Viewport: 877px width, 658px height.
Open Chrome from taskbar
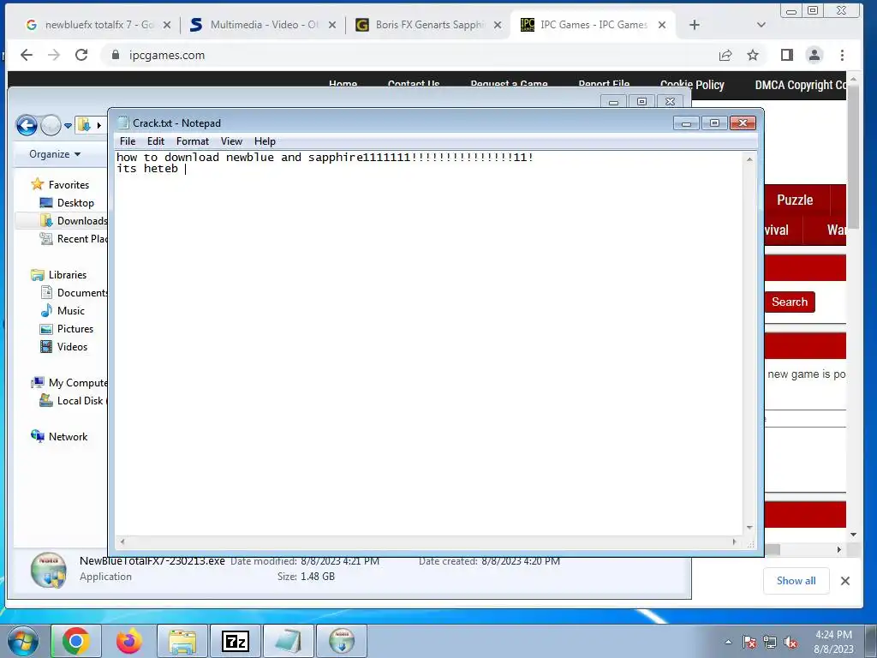tap(75, 641)
